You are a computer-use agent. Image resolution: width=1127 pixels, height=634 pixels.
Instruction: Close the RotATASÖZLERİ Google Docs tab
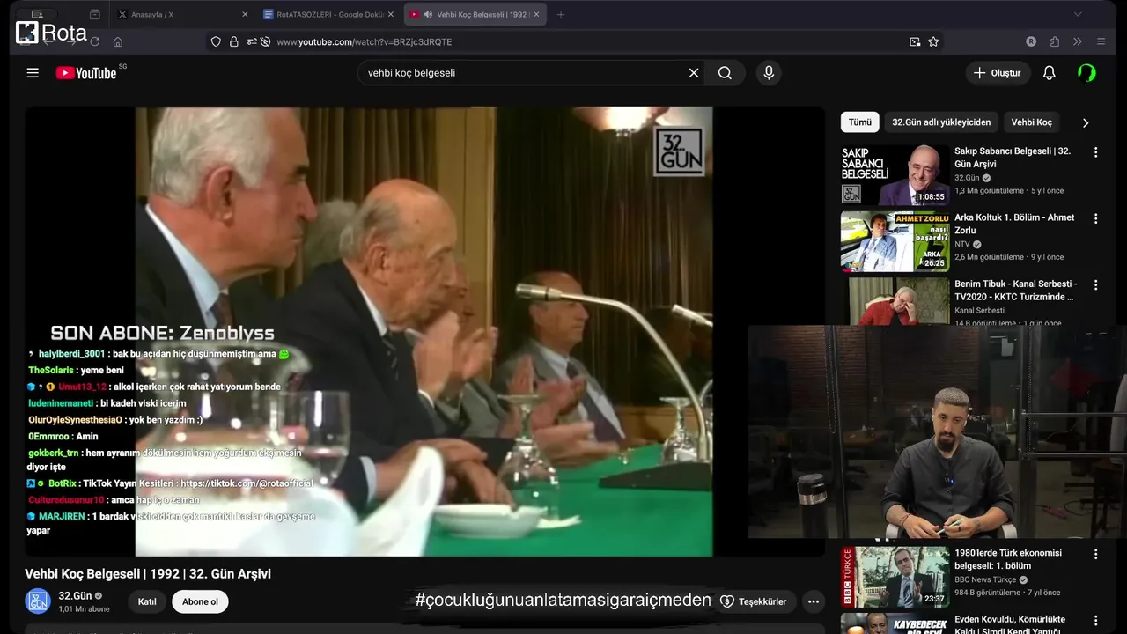point(391,14)
